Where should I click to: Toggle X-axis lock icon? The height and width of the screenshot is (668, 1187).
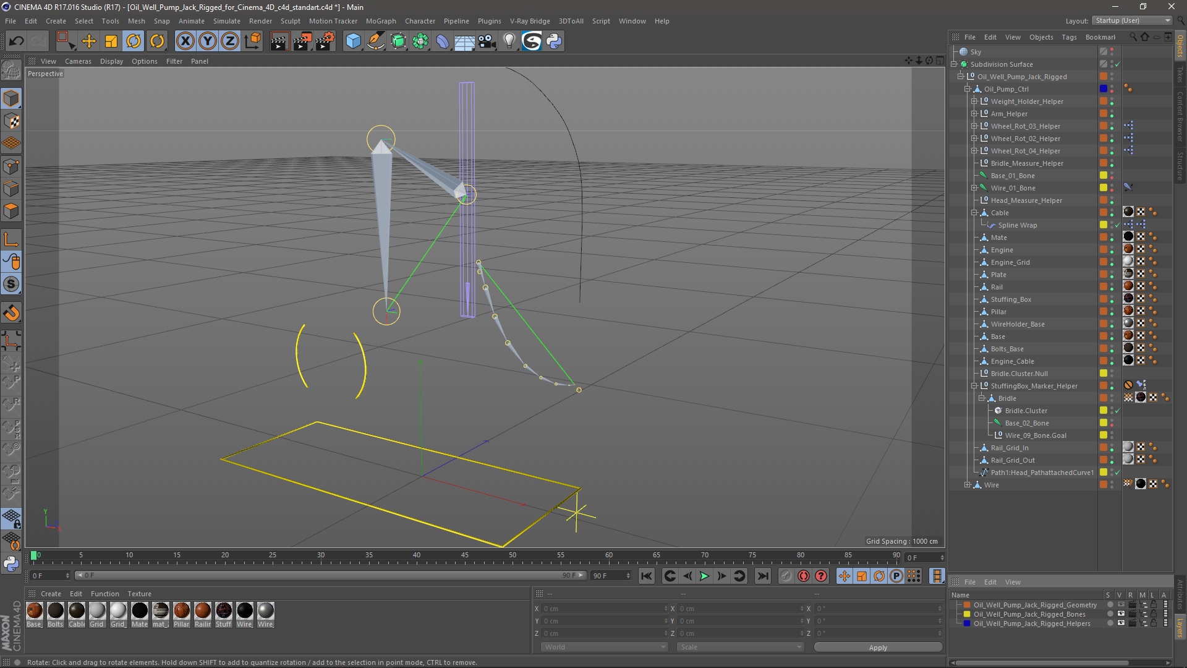pos(185,41)
